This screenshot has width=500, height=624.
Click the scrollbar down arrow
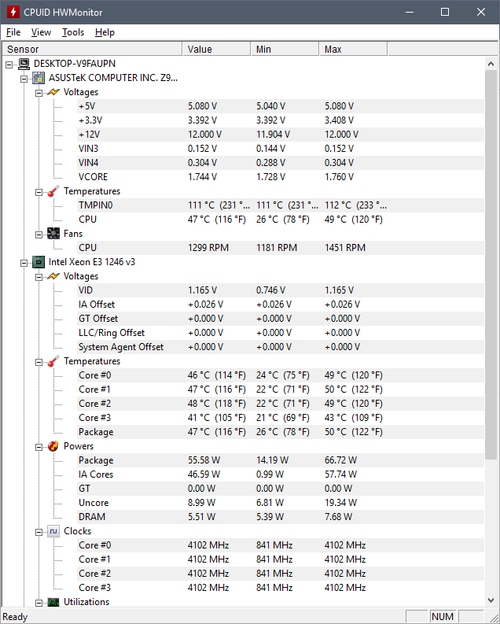[491, 600]
